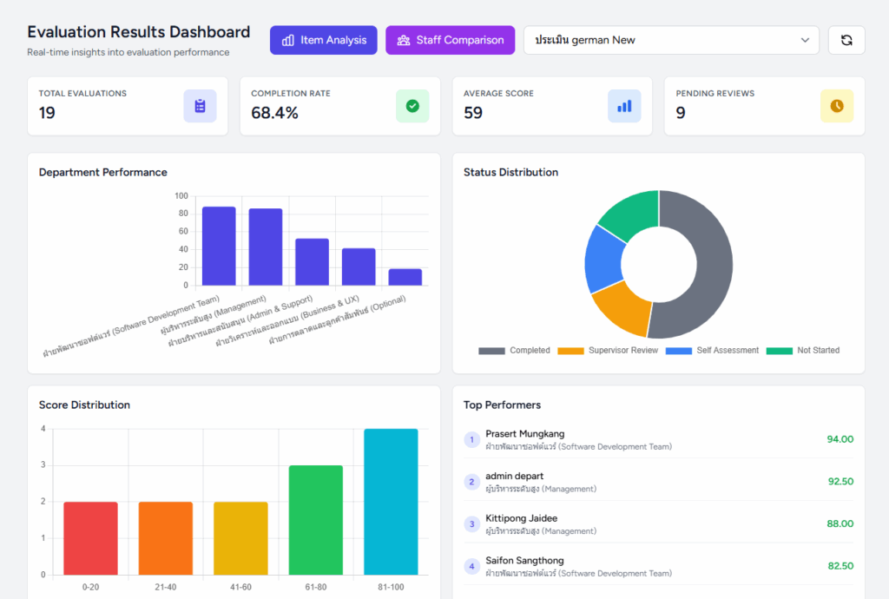
Task: Click the rank 3 badge beside Kittipong
Action: [x=472, y=524]
